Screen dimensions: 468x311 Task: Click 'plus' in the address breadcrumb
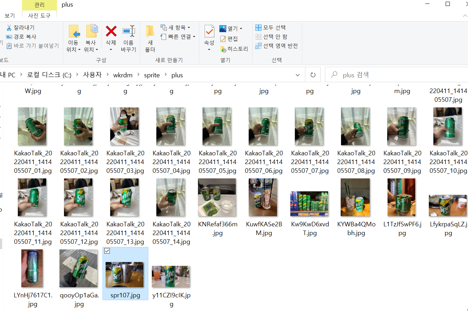(177, 75)
